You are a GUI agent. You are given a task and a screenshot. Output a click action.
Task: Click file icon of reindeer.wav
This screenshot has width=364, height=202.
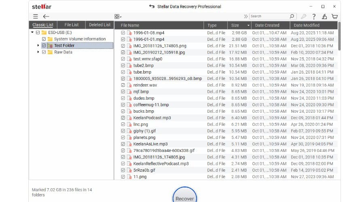tap(129, 85)
